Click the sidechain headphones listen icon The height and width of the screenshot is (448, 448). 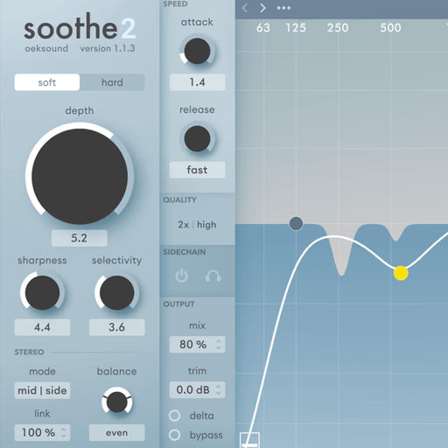213,276
